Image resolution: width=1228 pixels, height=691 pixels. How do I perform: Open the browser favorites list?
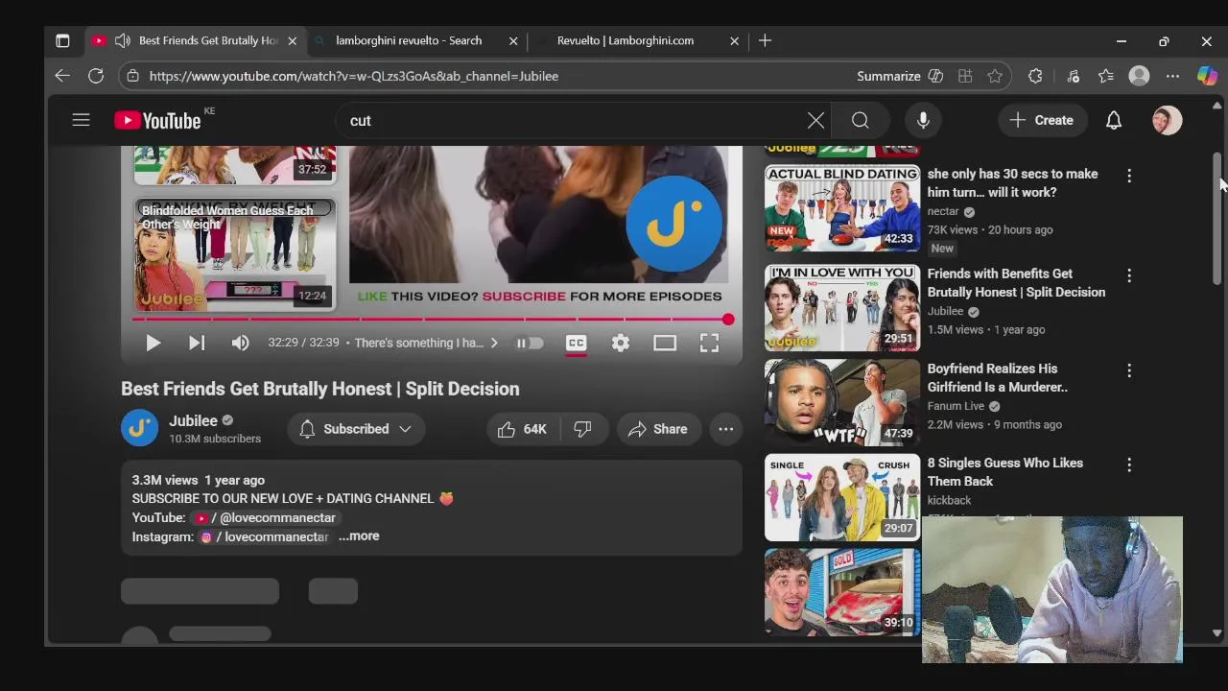click(1106, 76)
